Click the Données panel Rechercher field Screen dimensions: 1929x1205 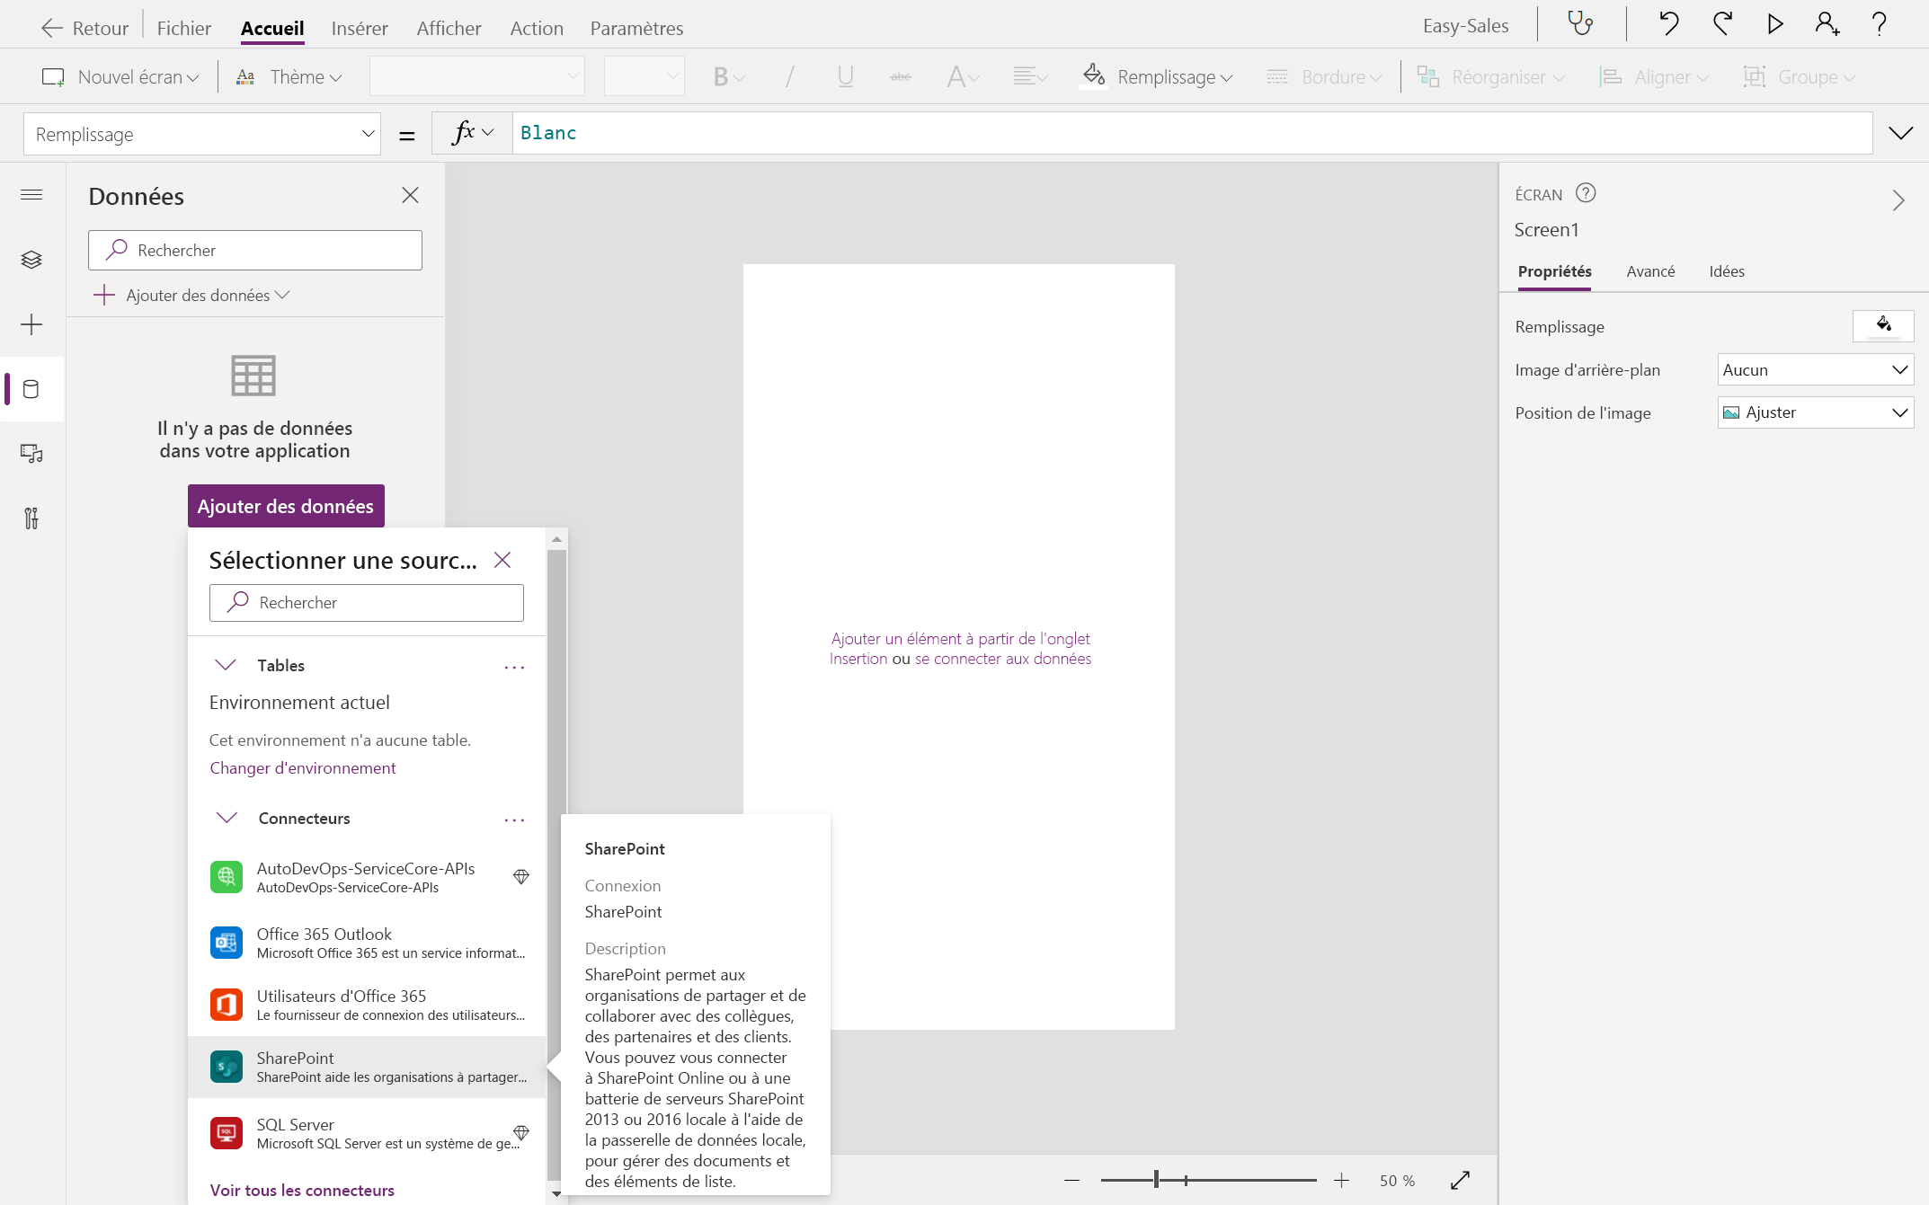click(x=255, y=250)
